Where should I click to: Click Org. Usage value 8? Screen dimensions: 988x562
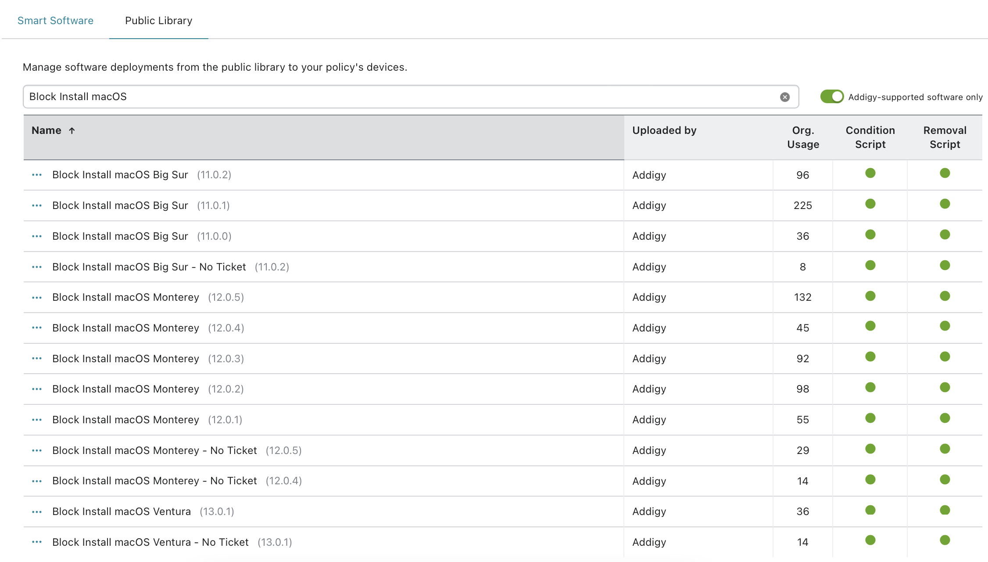coord(803,267)
